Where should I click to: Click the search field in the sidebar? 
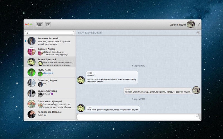50,33
